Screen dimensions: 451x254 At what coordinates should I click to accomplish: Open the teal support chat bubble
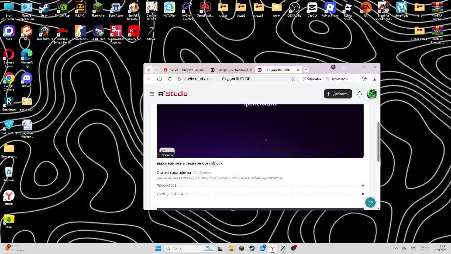tap(370, 202)
